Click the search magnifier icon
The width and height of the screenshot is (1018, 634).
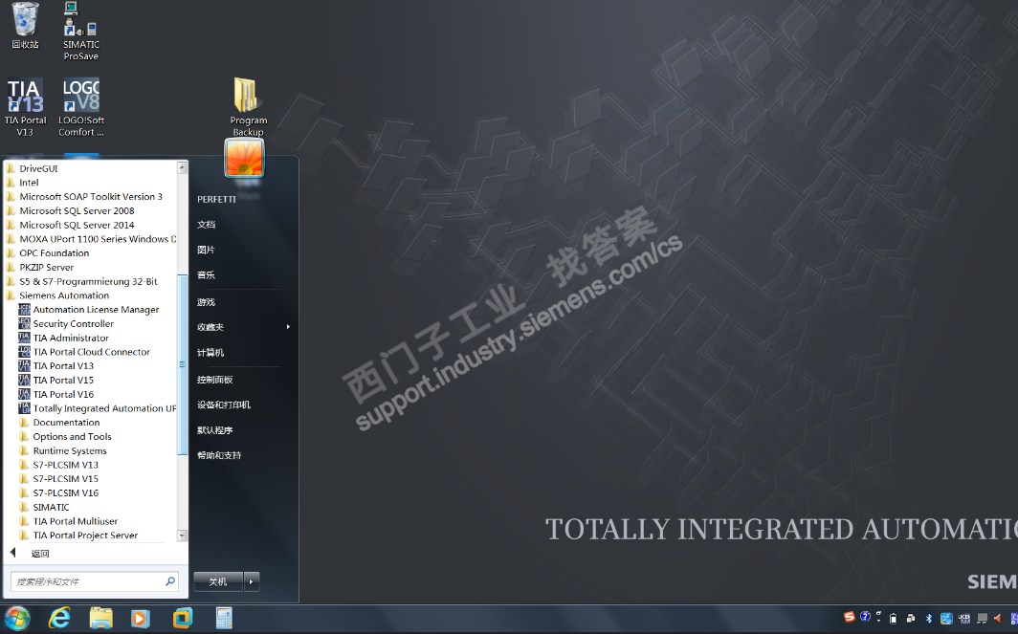coord(170,581)
